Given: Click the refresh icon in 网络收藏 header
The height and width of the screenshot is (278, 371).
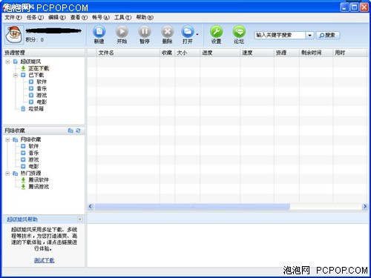Looking at the screenshot, I should click(78, 130).
